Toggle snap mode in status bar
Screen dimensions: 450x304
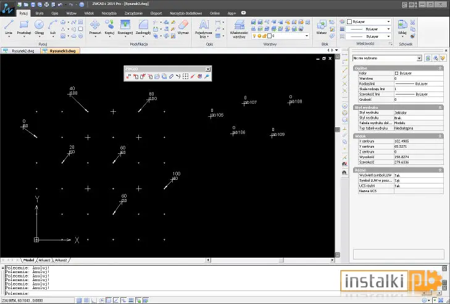(79, 300)
